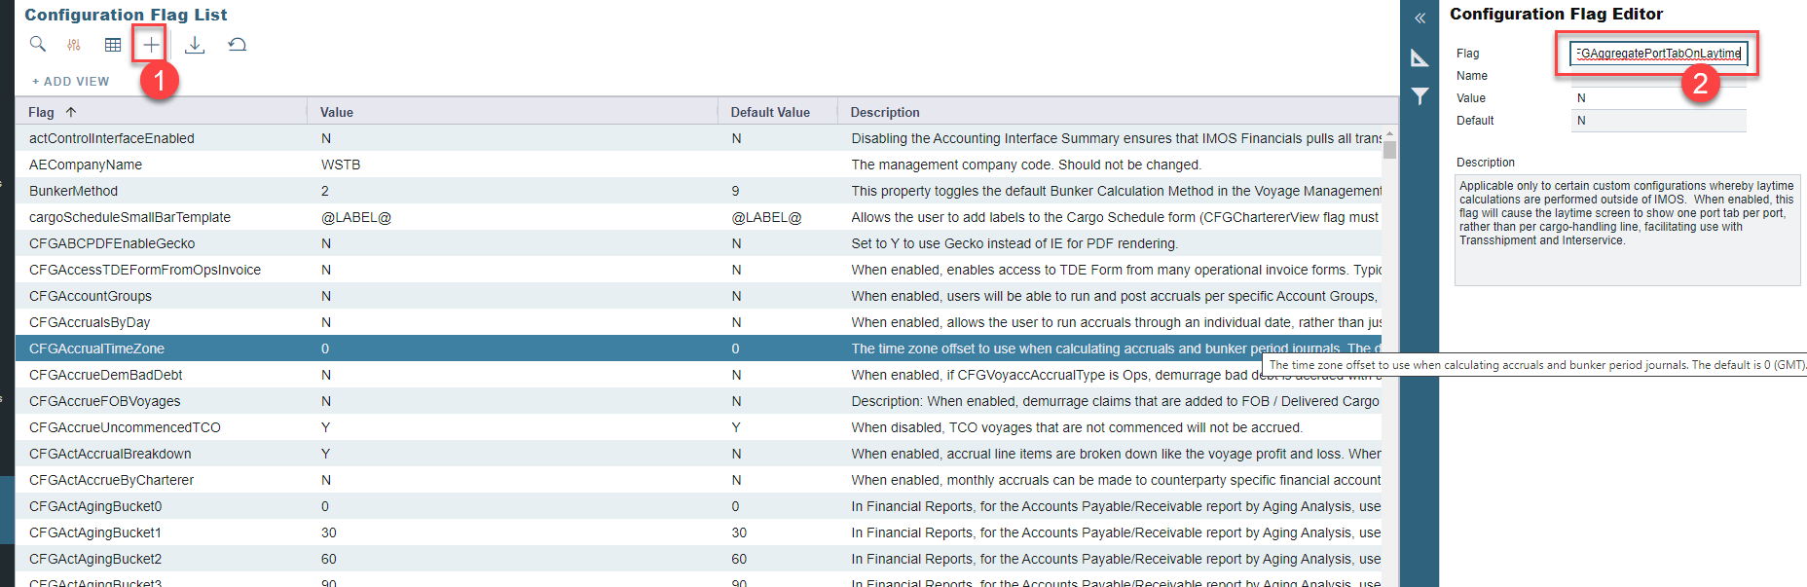Open the funnel filter icon in sidebar

pyautogui.click(x=1420, y=95)
